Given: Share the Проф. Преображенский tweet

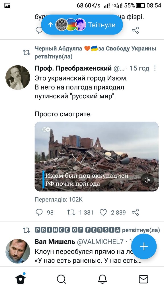Looking at the screenshot, I should 135,212.
